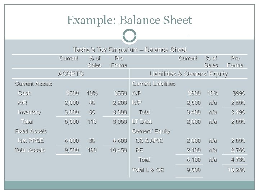259x194 pixels.
Task: Select the Net PP&E percent value 80
Action: click(x=92, y=140)
